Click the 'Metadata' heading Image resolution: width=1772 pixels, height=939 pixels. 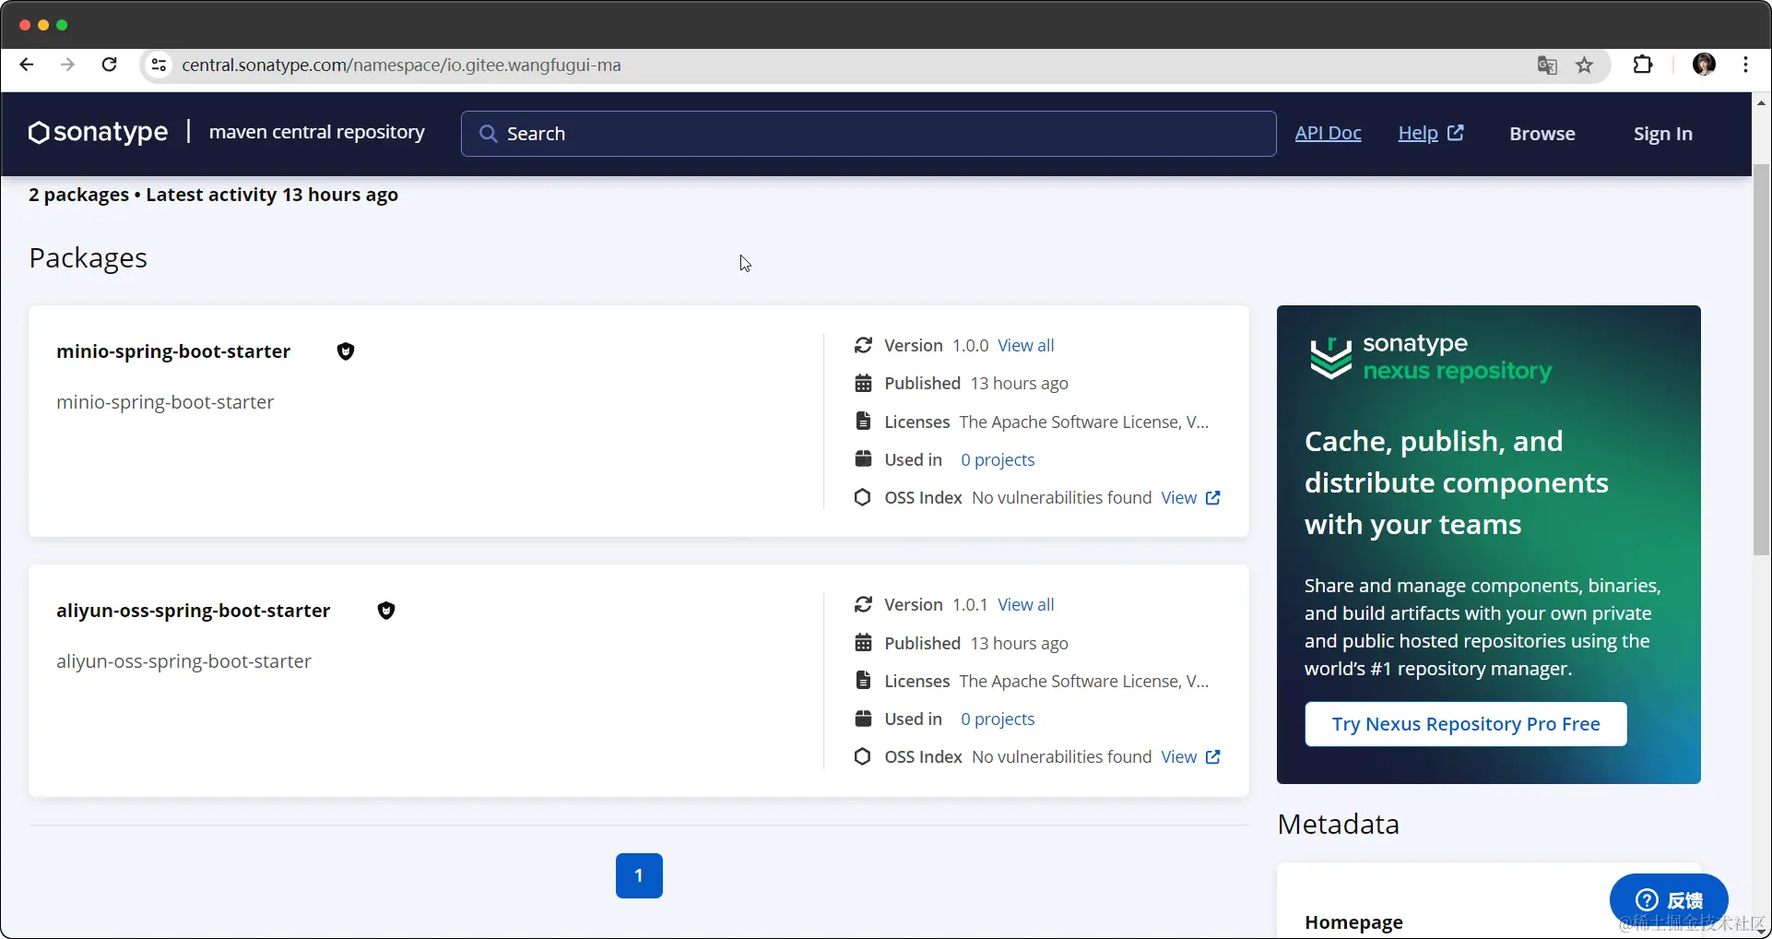1338,824
